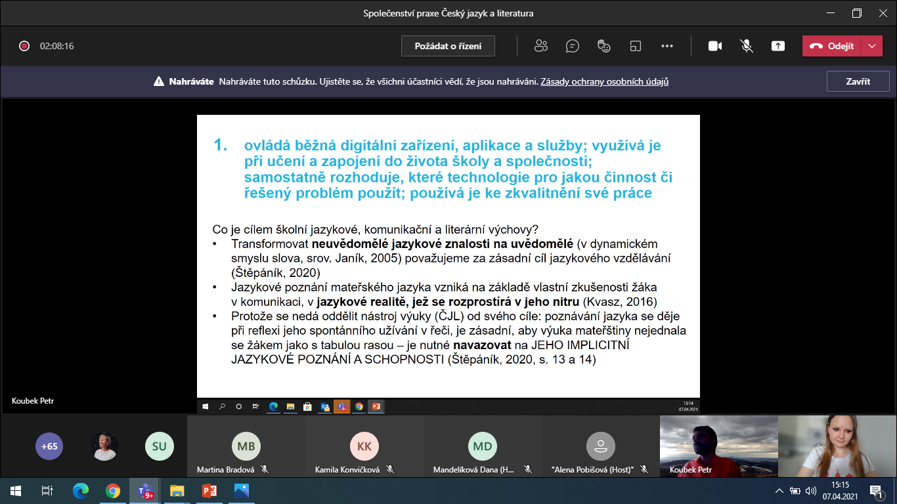Viewport: 897px width, 504px height.
Task: Open the breakout rooms icon
Action: point(635,46)
